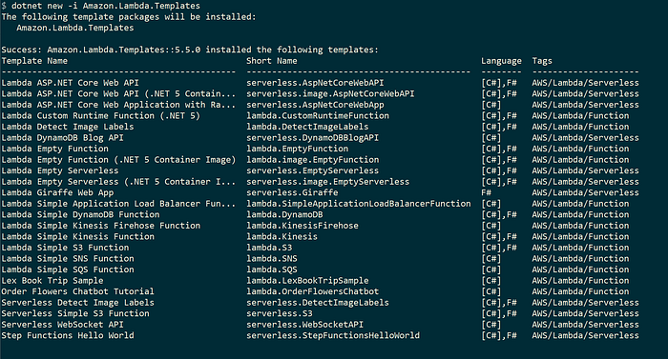
Task: Click the 'F#' language in the Giraffe row
Action: click(x=486, y=192)
